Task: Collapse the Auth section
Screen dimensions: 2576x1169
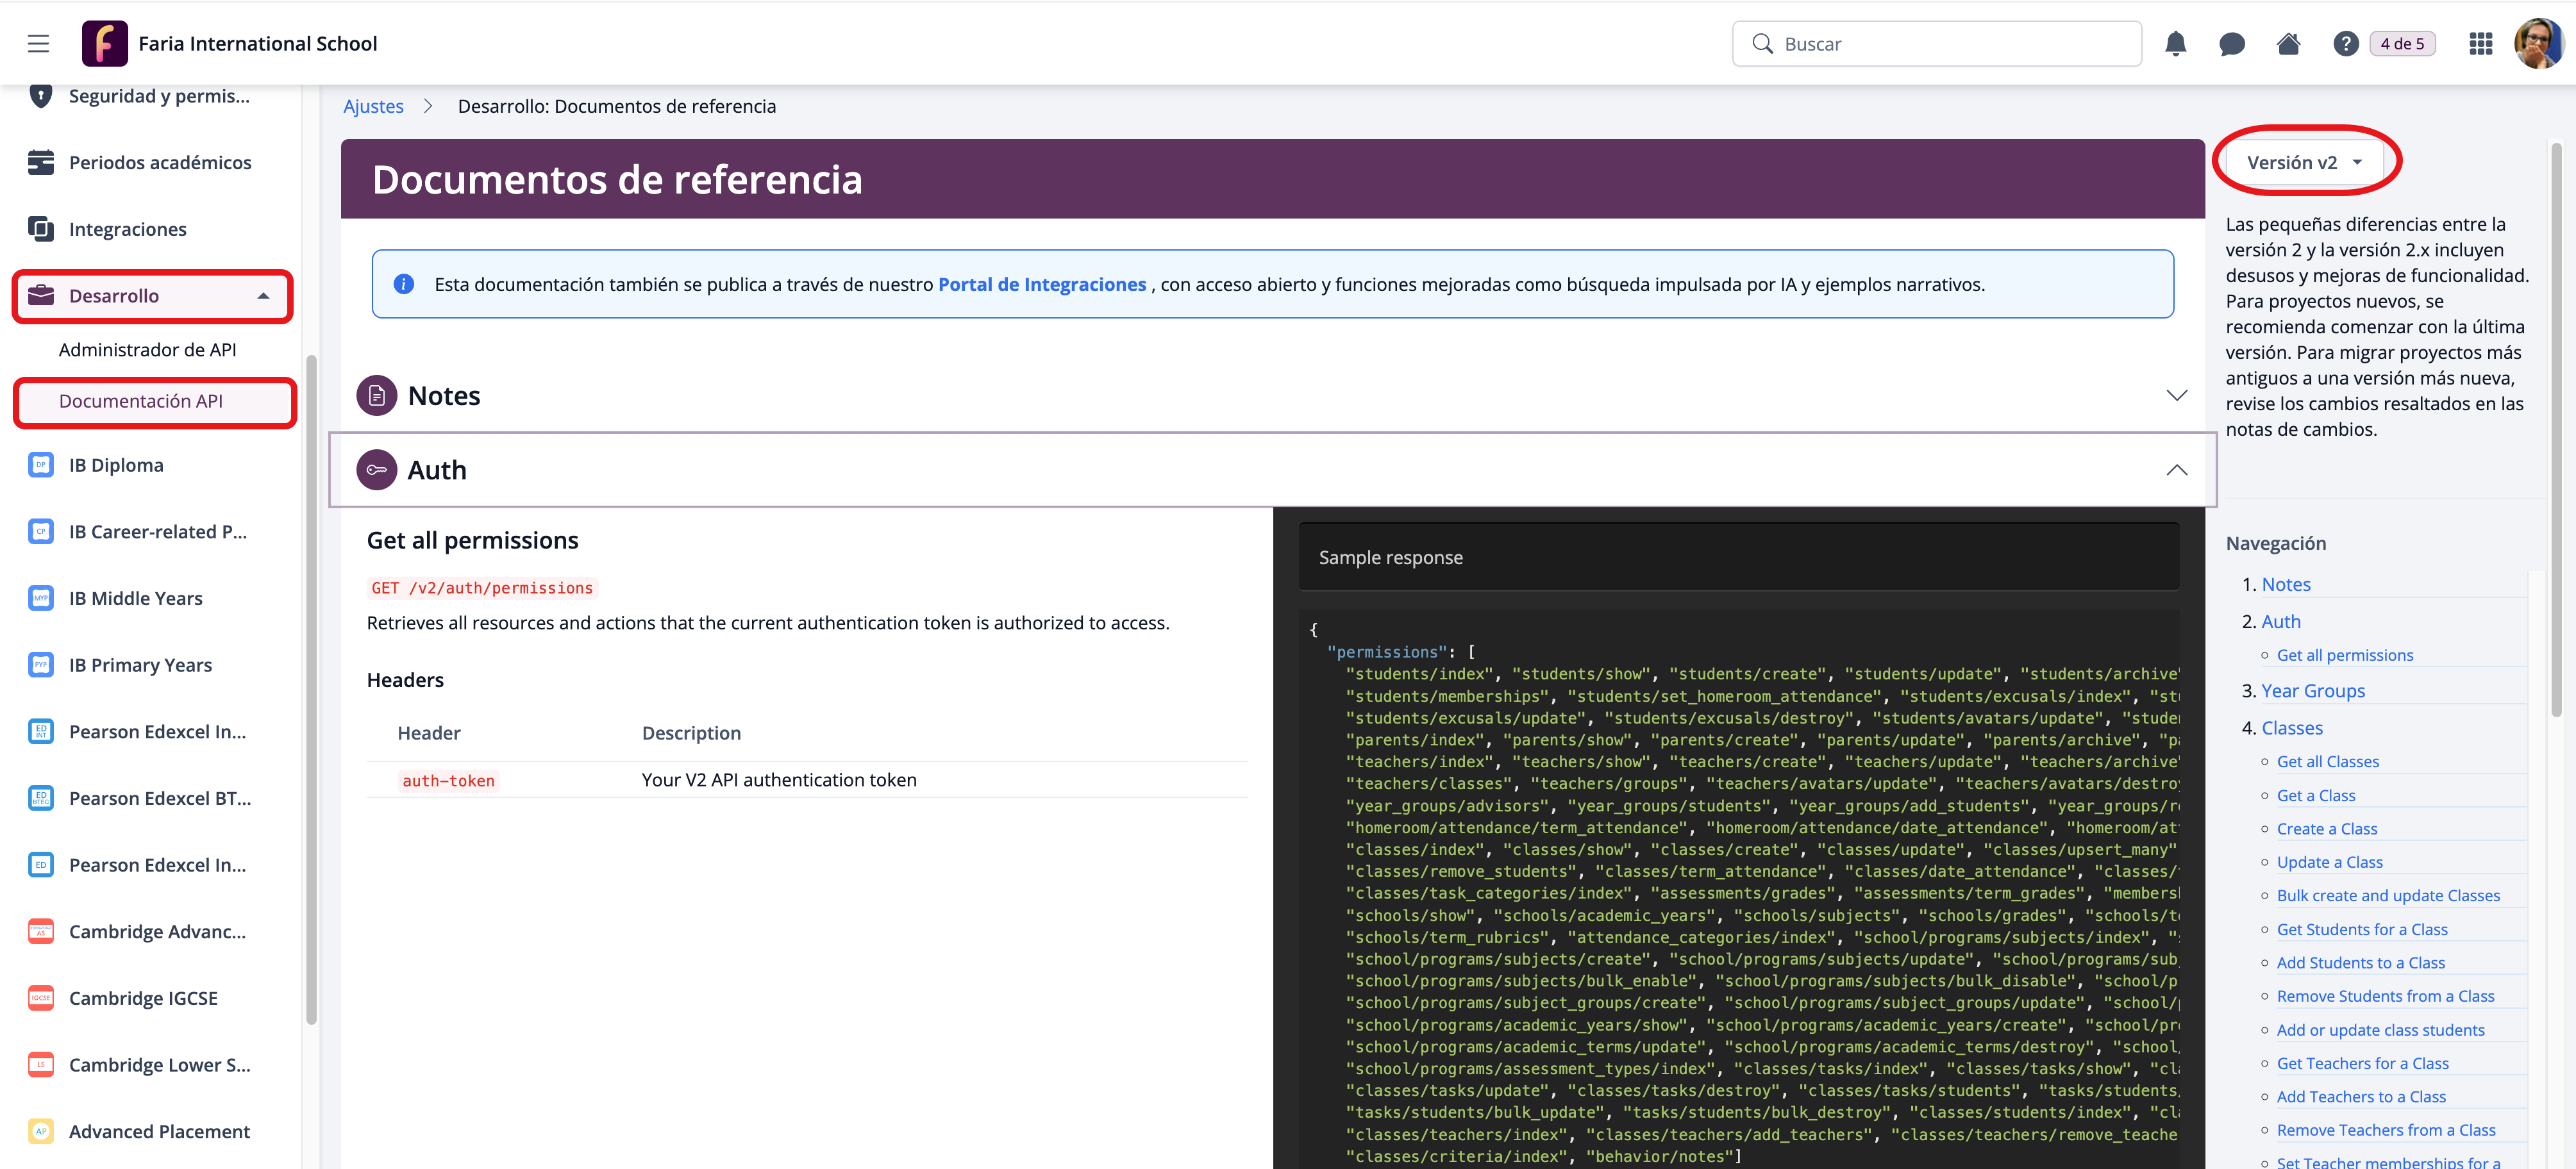Action: pos(2176,470)
